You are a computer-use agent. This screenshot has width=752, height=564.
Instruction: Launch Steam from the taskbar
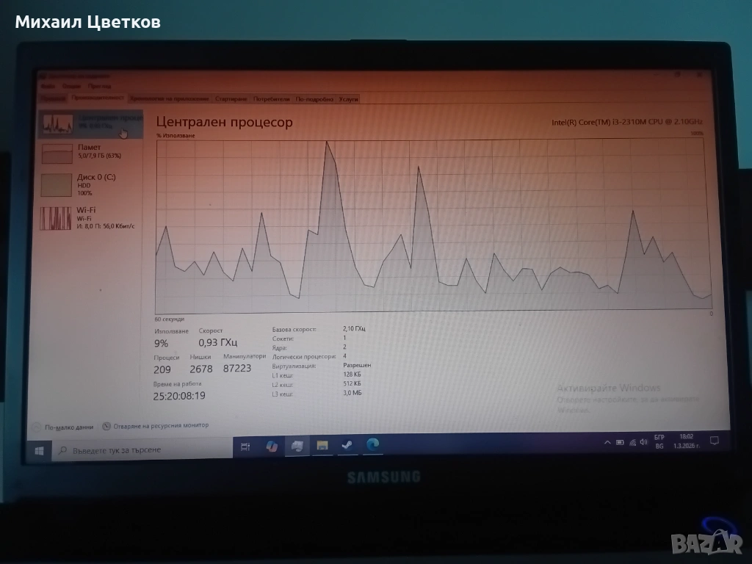click(347, 445)
